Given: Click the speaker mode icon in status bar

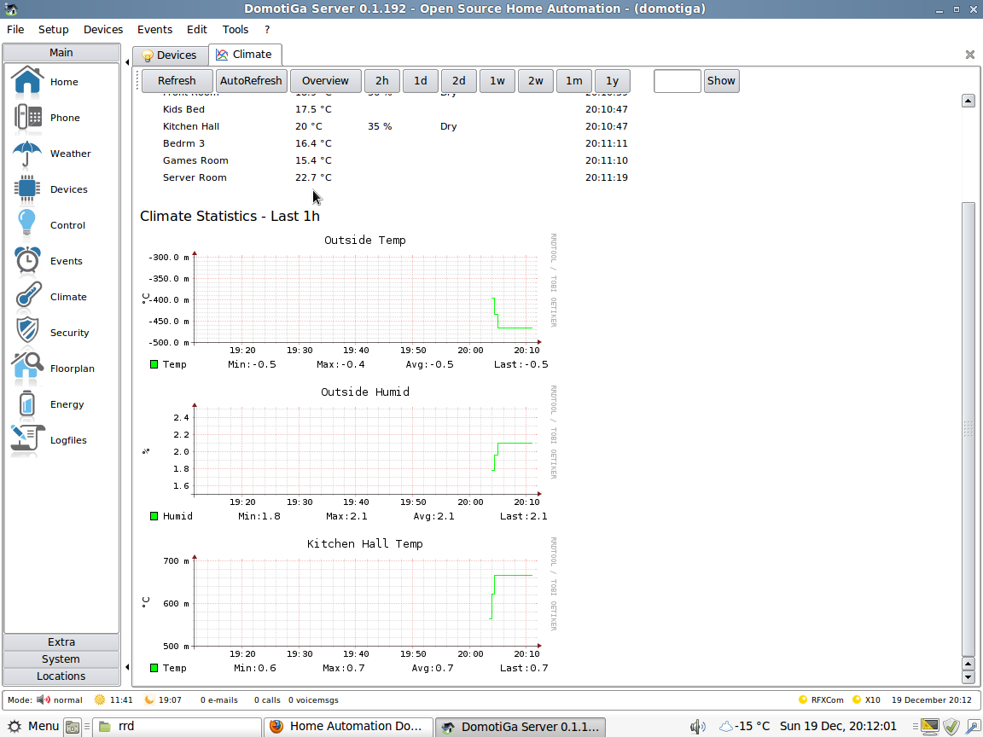Looking at the screenshot, I should pyautogui.click(x=44, y=699).
